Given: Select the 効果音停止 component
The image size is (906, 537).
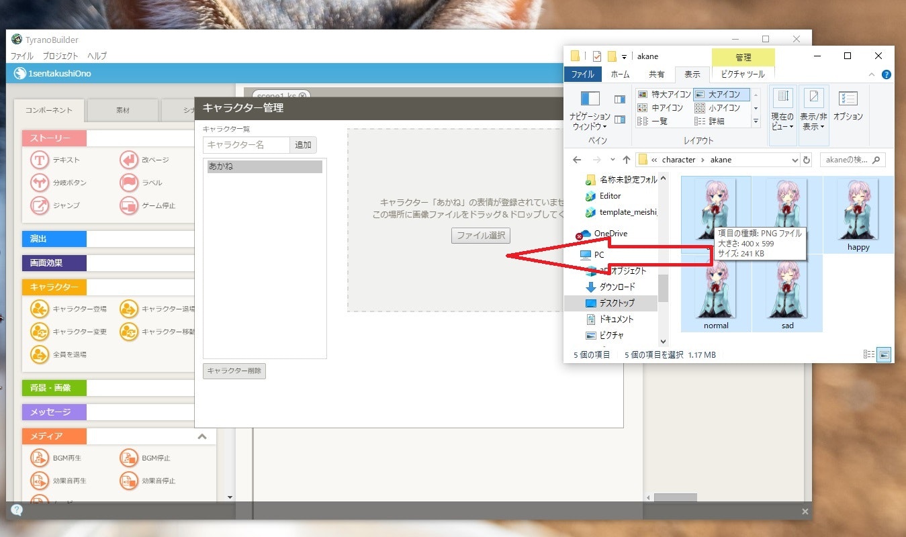Looking at the screenshot, I should pos(147,481).
